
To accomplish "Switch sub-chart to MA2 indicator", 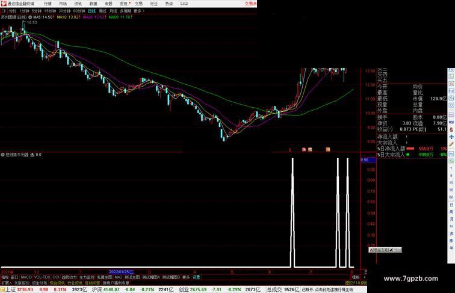I will [118, 277].
